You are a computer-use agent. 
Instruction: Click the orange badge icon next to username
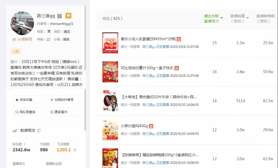(68, 16)
